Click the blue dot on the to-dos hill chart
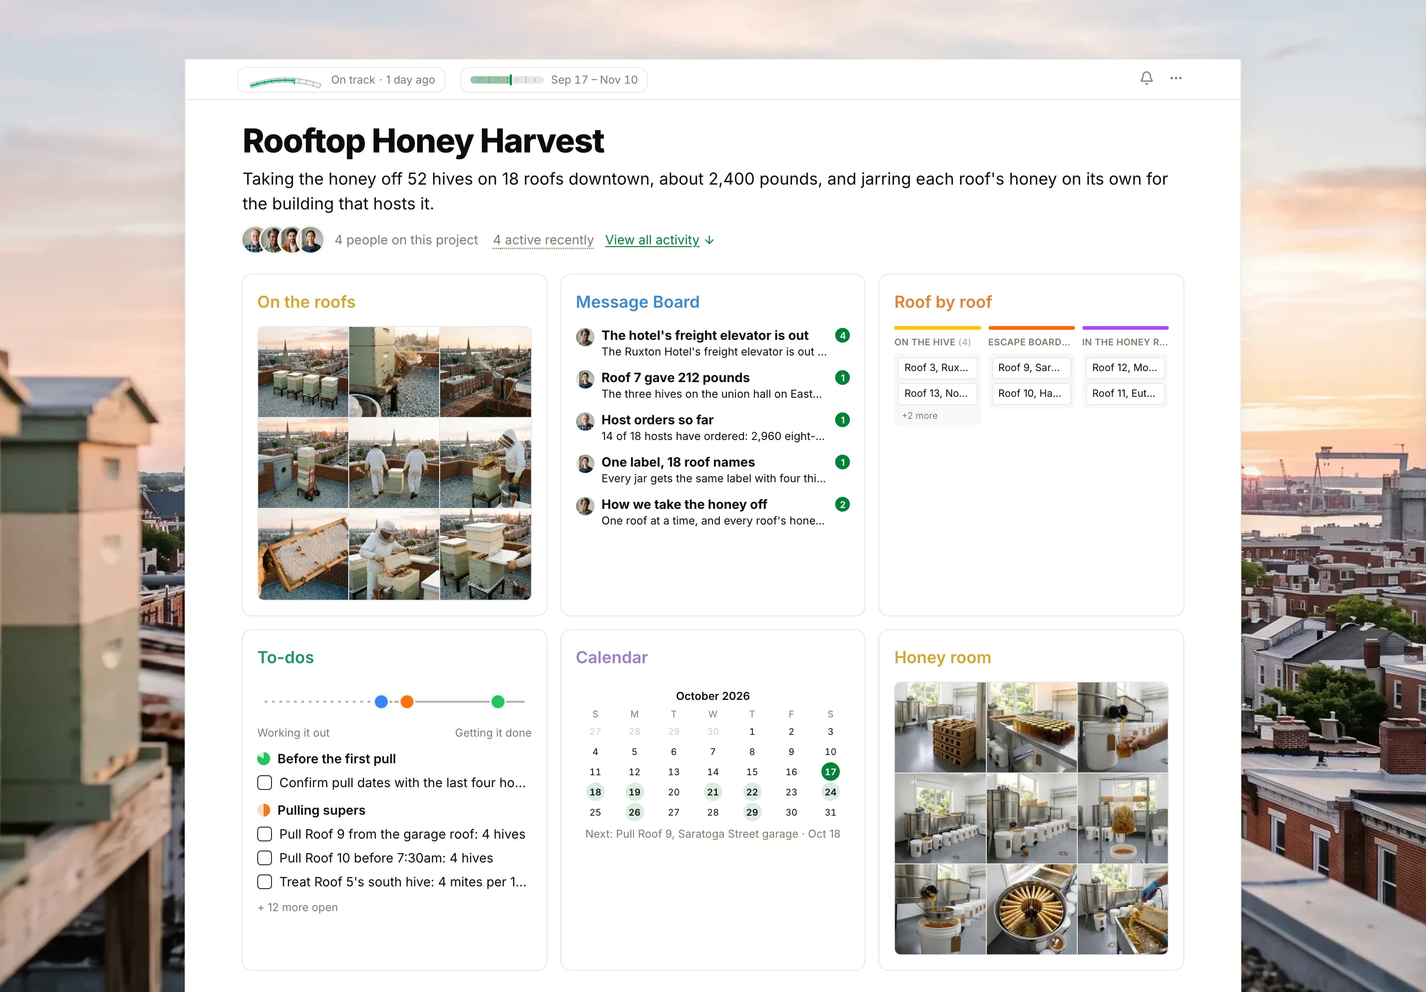 (x=381, y=702)
